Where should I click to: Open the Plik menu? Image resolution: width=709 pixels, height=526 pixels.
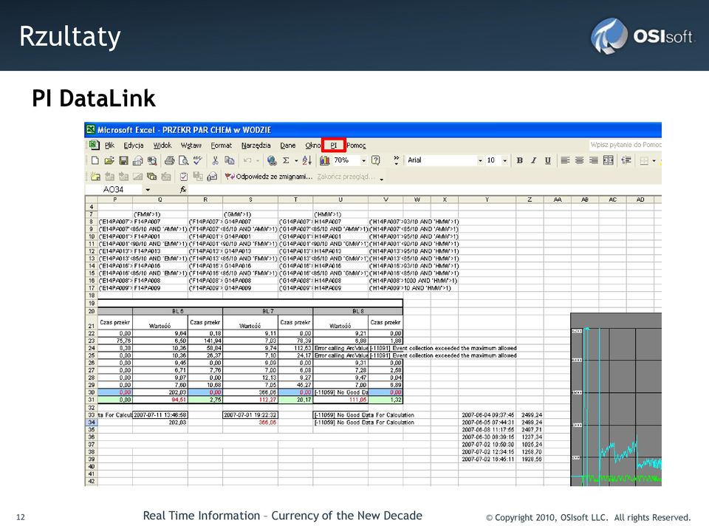tap(109, 146)
